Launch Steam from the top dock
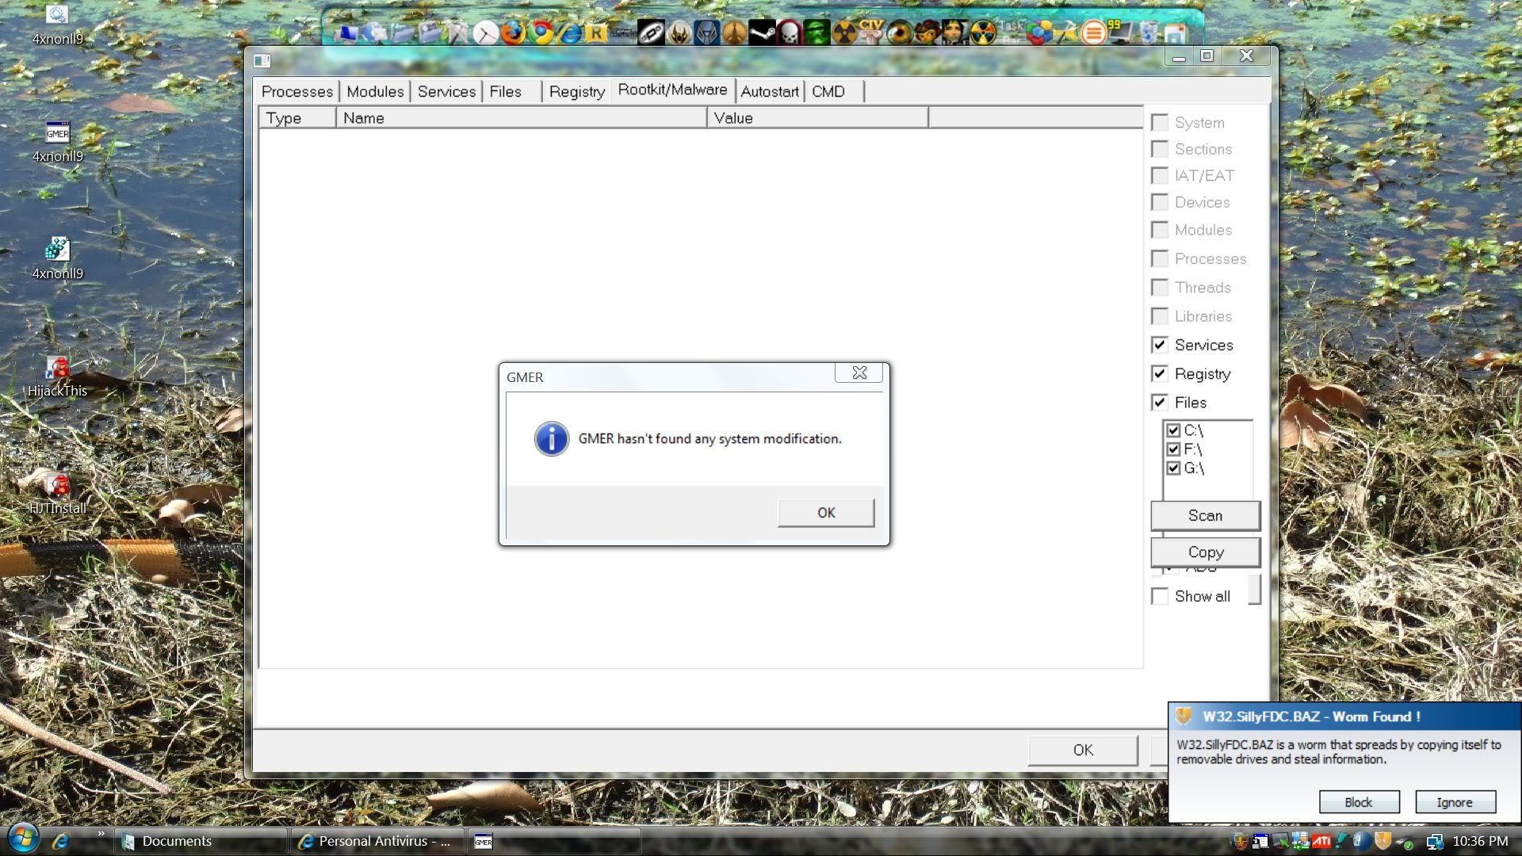1522x856 pixels. point(762,32)
